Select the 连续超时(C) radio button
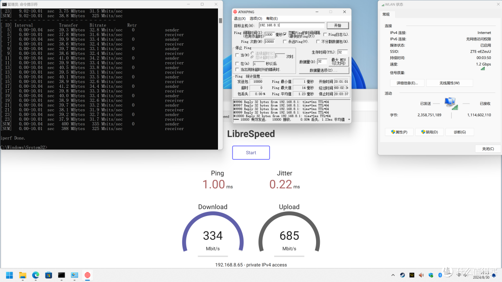This screenshot has height=282, width=502. click(x=252, y=53)
